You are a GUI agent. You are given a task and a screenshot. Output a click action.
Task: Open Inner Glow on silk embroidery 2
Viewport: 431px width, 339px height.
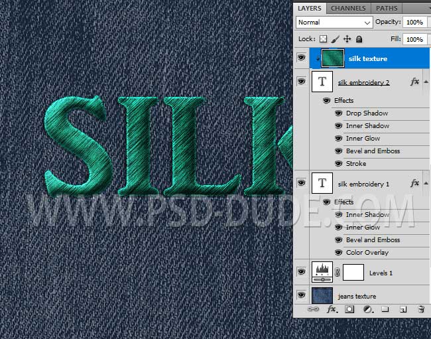point(363,139)
